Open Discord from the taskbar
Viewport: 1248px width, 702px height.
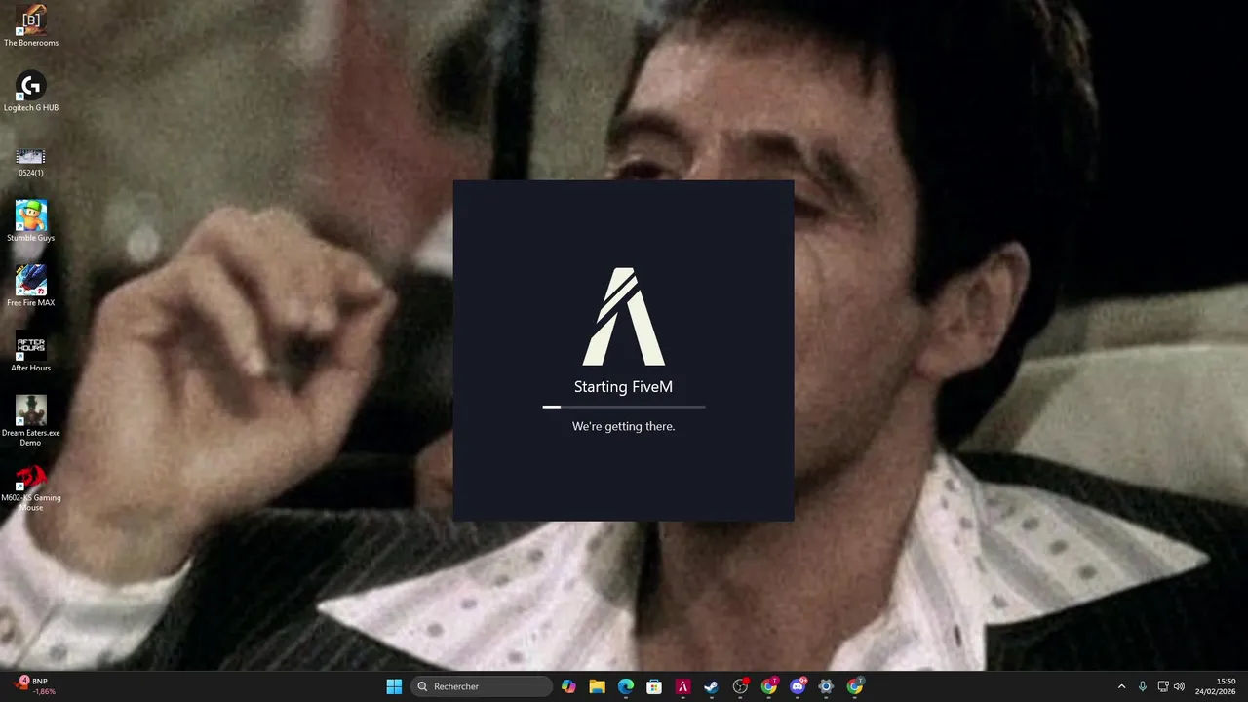[x=798, y=686]
